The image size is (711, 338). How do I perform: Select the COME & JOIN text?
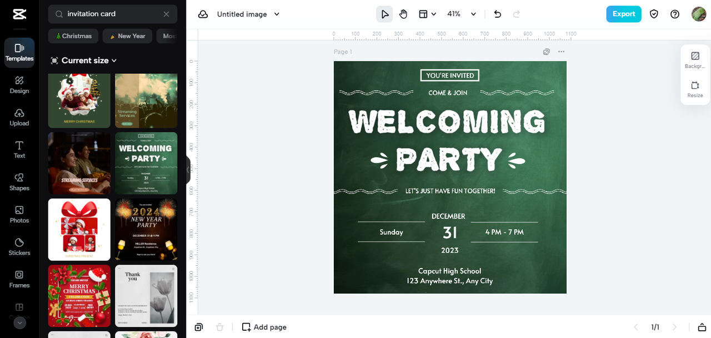448,93
